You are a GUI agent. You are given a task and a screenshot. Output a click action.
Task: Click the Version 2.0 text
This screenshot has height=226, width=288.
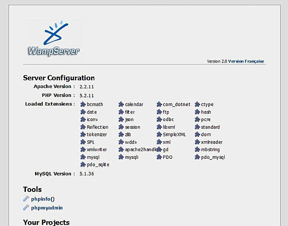click(x=217, y=61)
